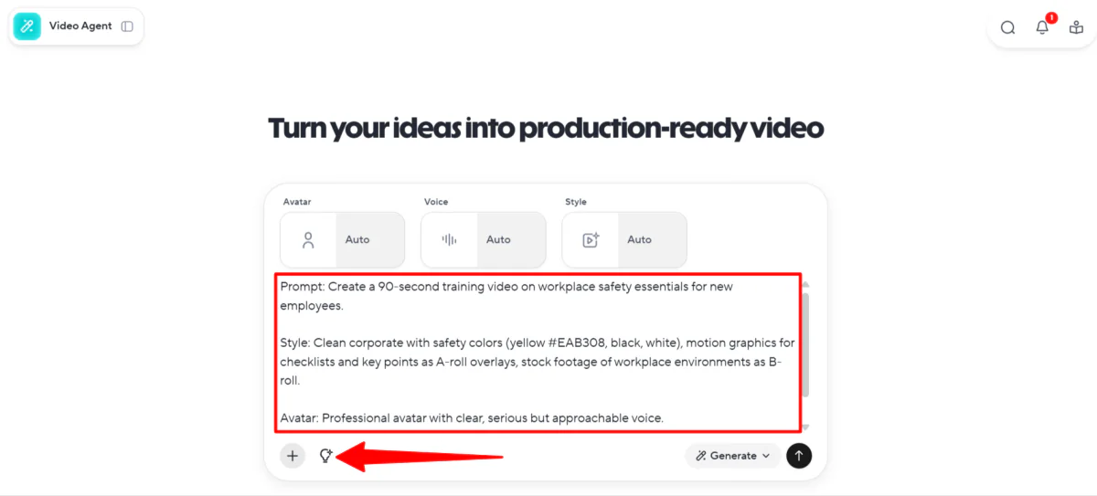Expand the Generate mode dropdown
Screen dimensions: 1097x496
click(732, 456)
